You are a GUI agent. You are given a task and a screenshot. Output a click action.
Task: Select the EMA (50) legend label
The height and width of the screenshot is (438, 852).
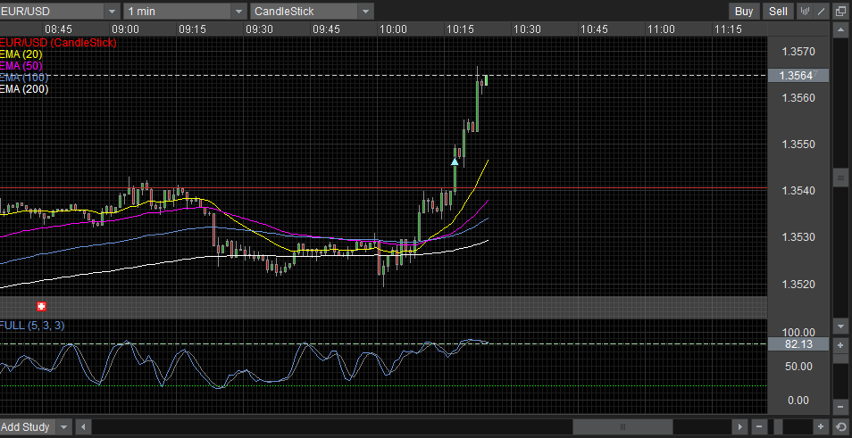tap(21, 66)
